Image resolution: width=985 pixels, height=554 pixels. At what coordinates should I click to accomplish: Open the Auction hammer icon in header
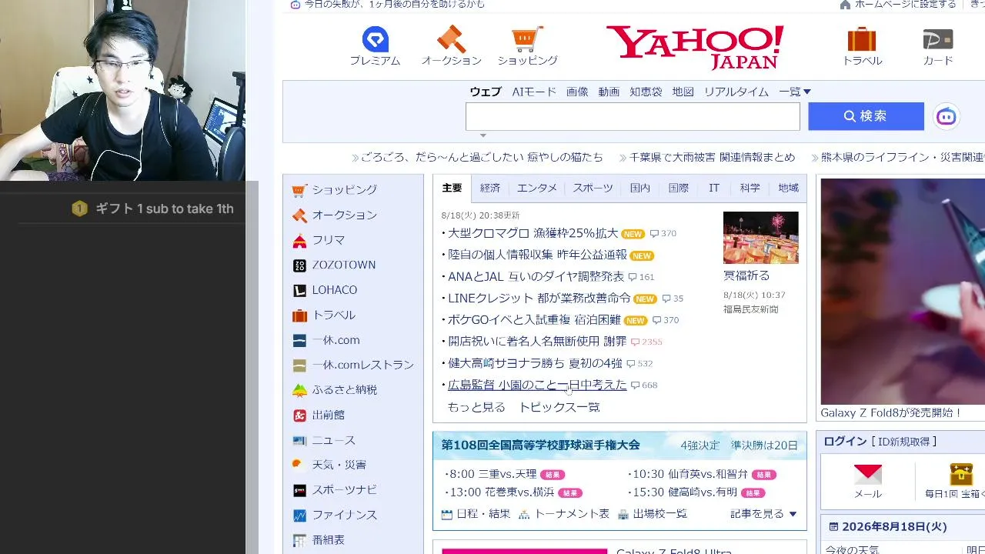451,39
